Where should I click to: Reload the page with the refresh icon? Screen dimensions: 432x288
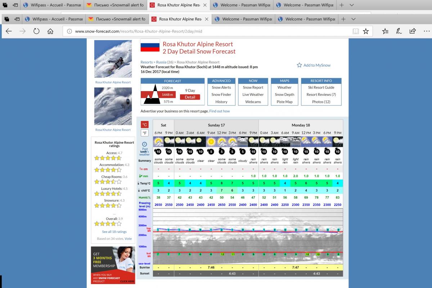click(36, 31)
